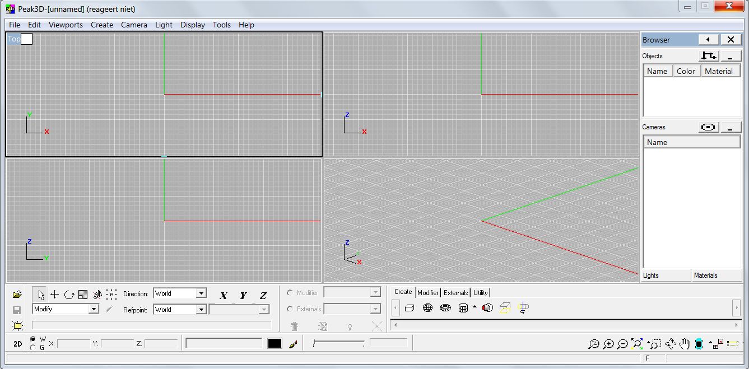
Task: Create a sphere primitive
Action: [x=427, y=308]
